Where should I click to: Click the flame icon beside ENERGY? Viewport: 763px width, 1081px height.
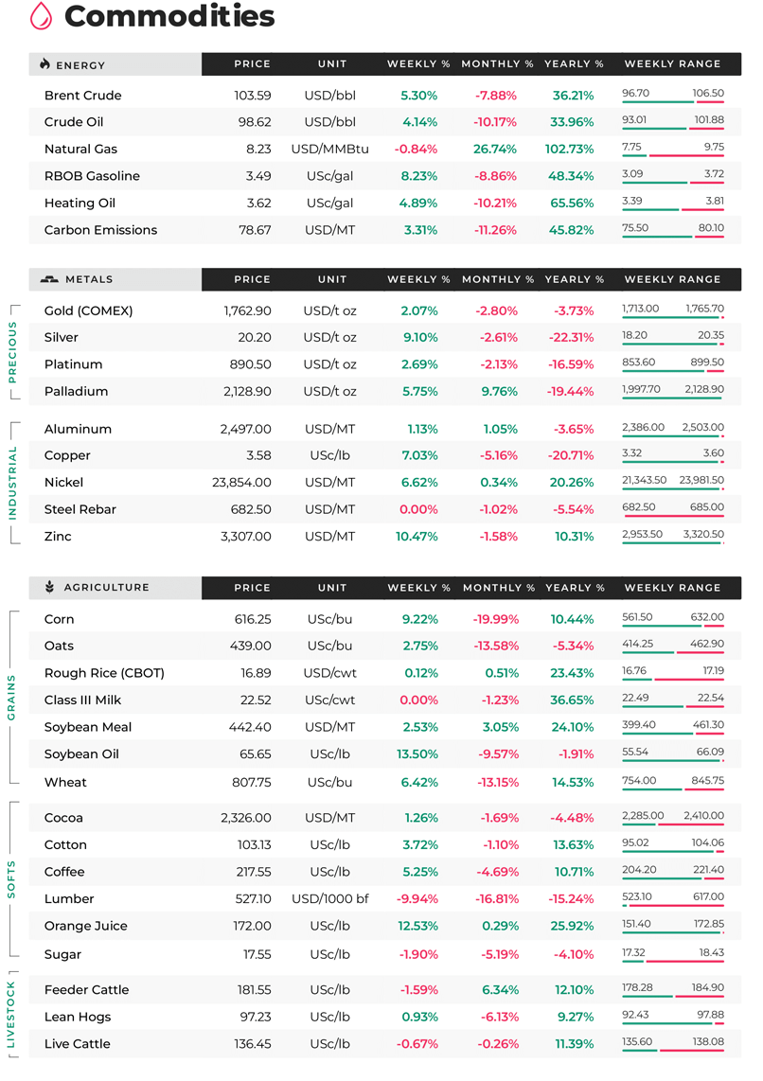click(x=44, y=64)
